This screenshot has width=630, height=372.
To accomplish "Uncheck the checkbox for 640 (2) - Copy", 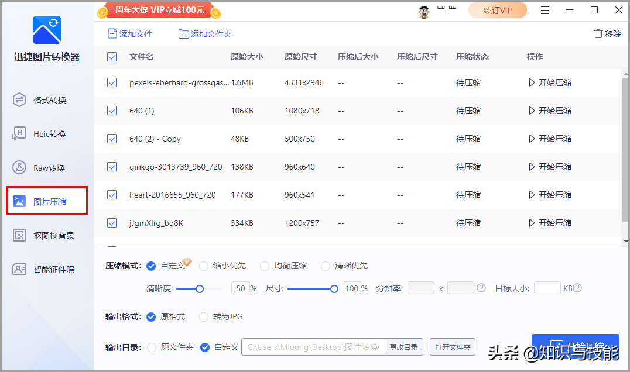I will coord(112,139).
